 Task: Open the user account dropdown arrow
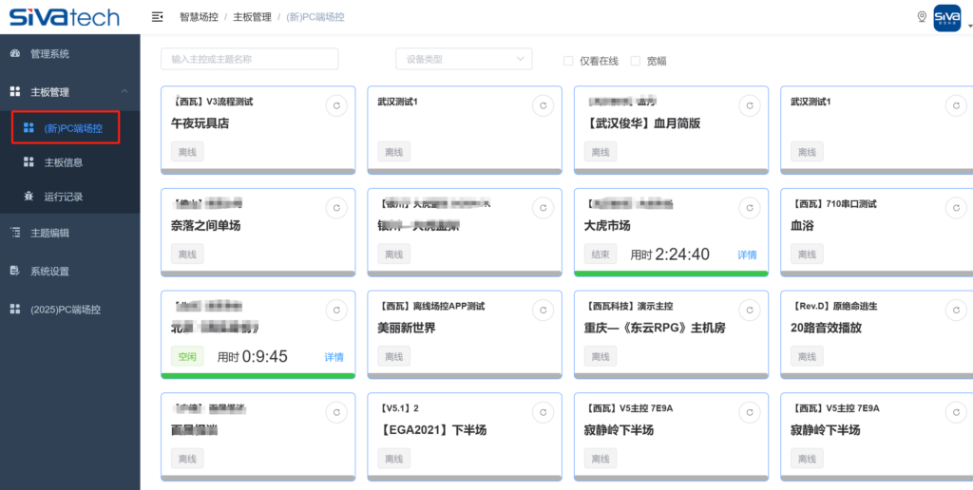click(x=968, y=27)
